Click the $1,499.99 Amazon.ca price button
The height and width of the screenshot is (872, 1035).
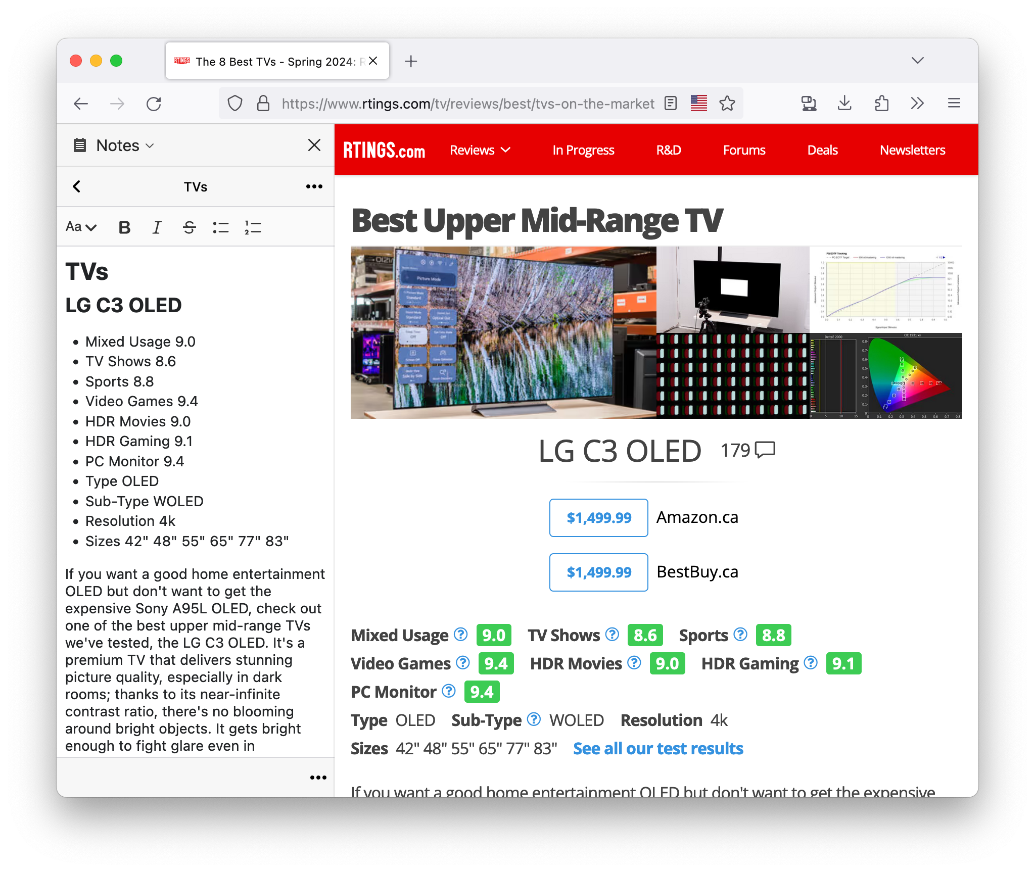pyautogui.click(x=598, y=517)
